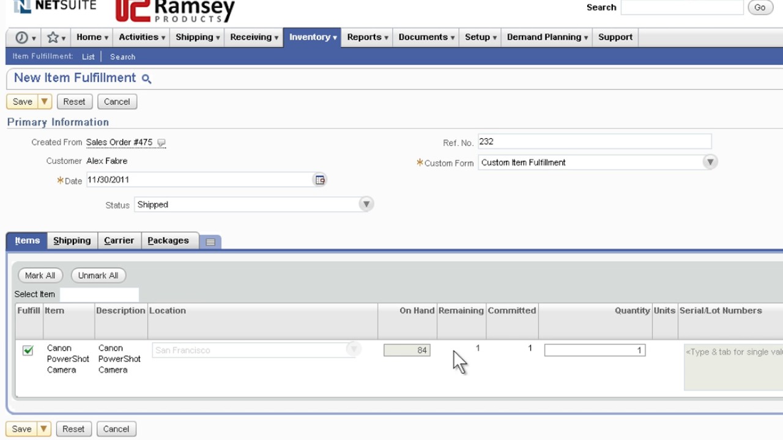Open the note icon beside Sales Order #475
The width and height of the screenshot is (783, 440).
point(161,142)
